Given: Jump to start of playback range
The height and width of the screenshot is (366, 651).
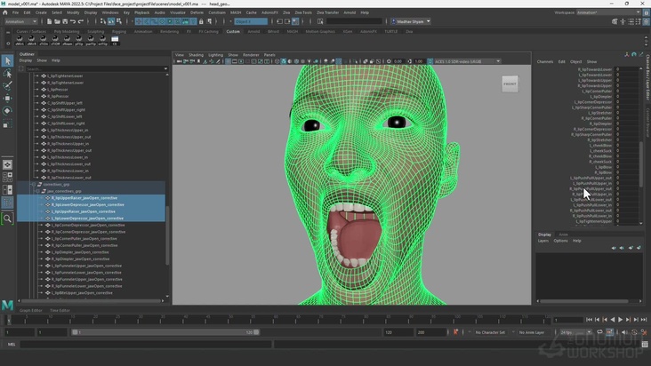Looking at the screenshot, I should (589, 320).
